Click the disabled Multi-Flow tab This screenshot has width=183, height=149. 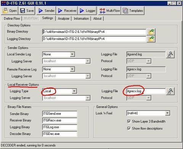[31, 19]
